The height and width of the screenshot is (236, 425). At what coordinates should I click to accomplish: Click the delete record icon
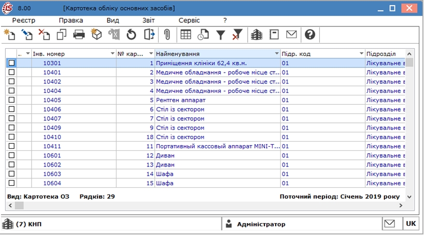[x=44, y=35]
